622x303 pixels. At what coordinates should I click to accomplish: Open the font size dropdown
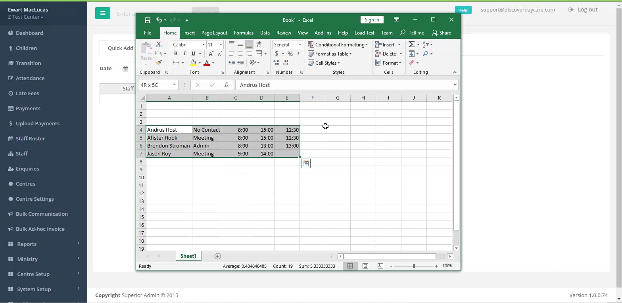point(221,45)
